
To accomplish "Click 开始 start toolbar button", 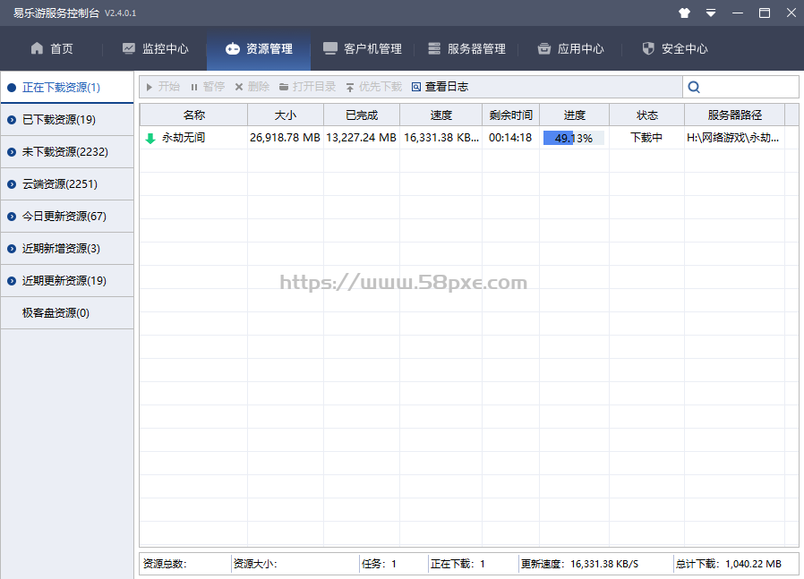I will click(x=163, y=87).
